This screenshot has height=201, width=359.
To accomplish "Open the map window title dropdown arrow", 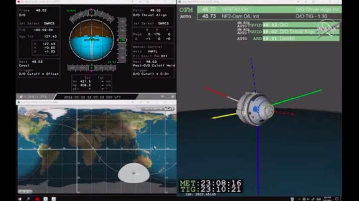I will (133, 102).
